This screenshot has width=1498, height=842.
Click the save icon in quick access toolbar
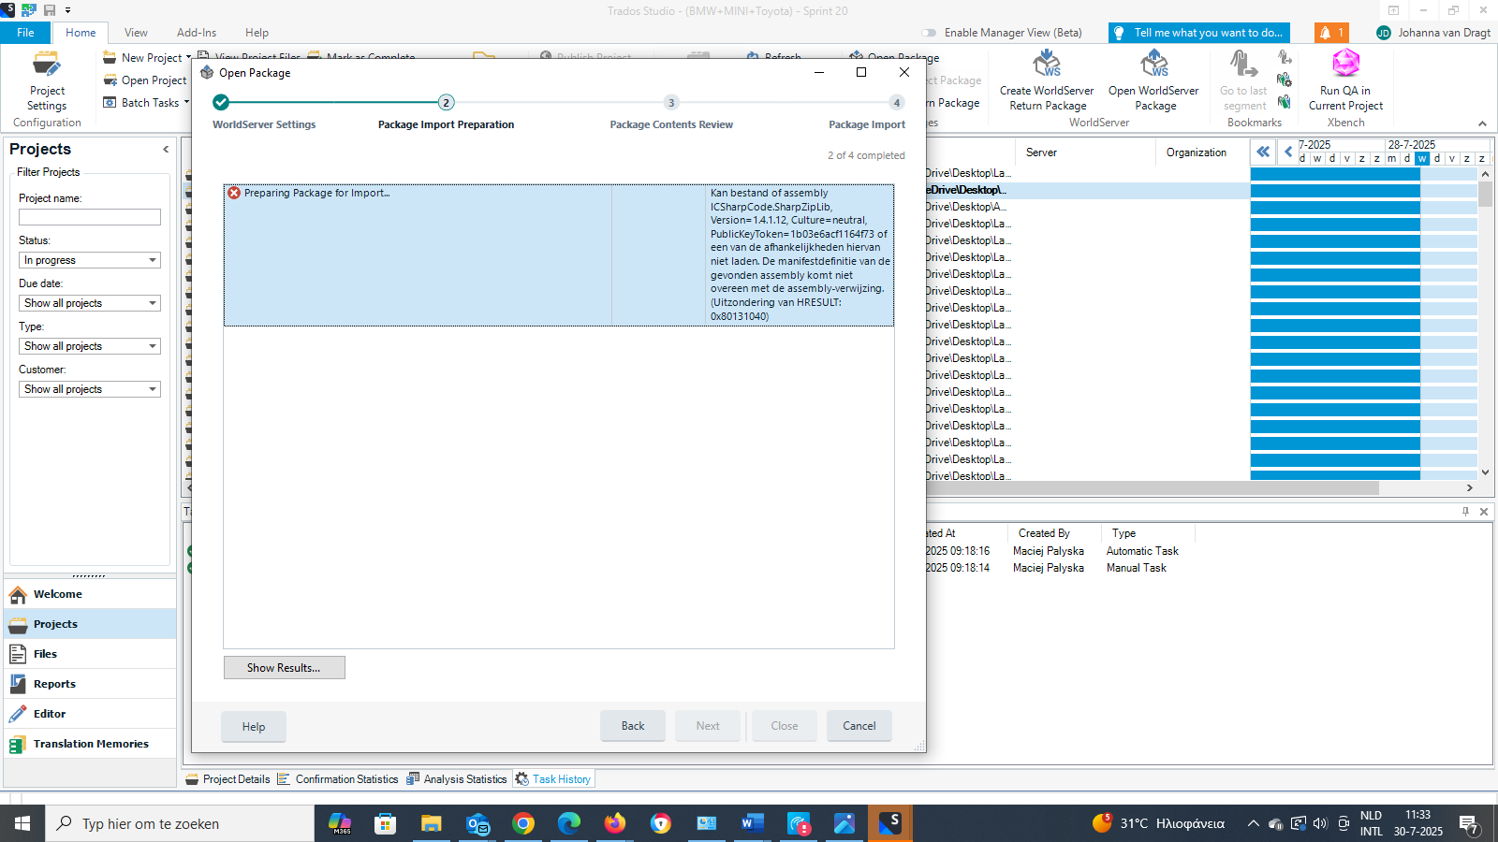pyautogui.click(x=50, y=10)
